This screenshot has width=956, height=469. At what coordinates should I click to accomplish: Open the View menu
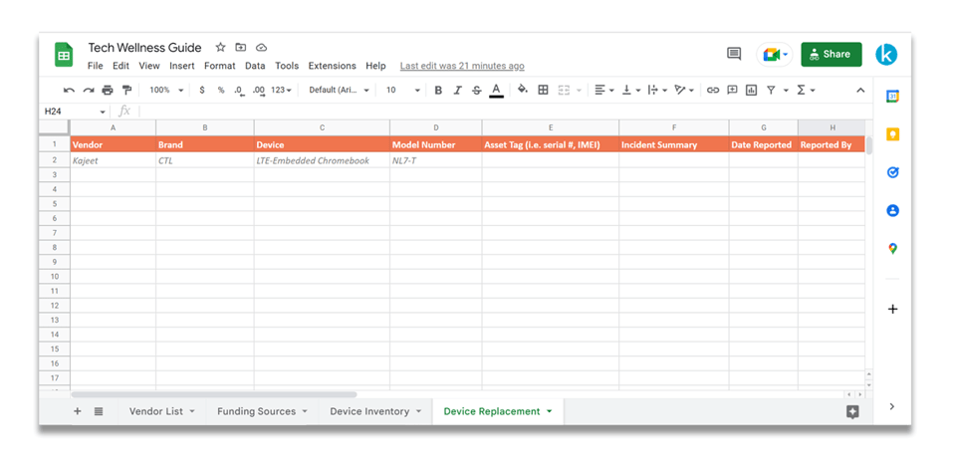(x=148, y=66)
